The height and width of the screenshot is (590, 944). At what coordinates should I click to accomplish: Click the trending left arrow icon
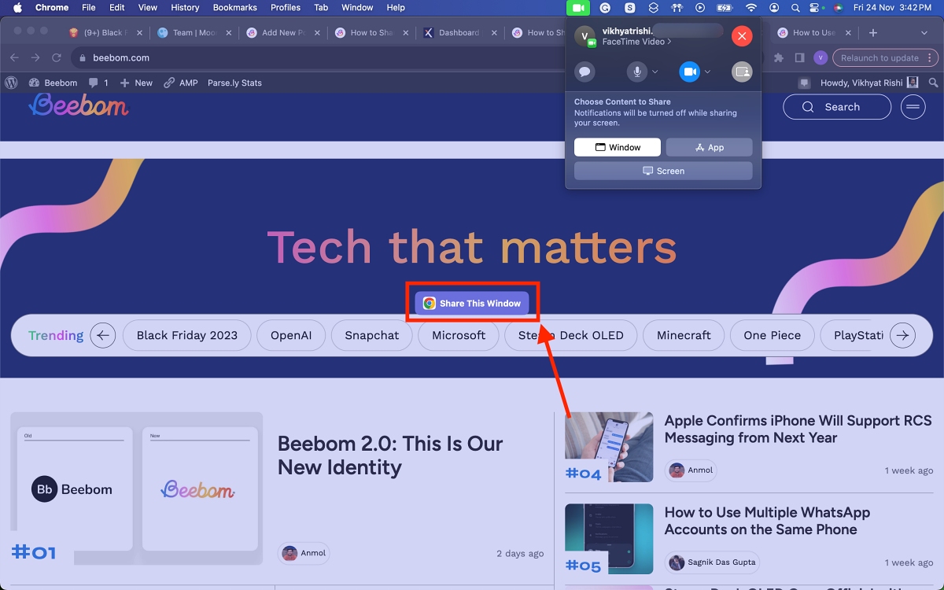click(103, 335)
